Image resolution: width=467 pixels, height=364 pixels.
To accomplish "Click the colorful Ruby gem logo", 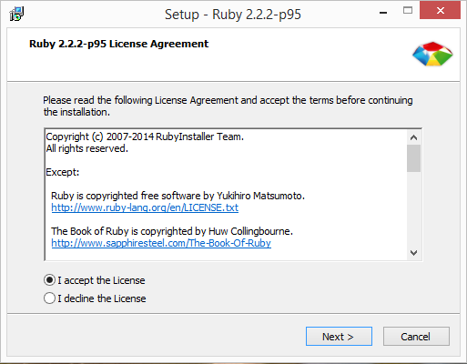I will (x=432, y=54).
